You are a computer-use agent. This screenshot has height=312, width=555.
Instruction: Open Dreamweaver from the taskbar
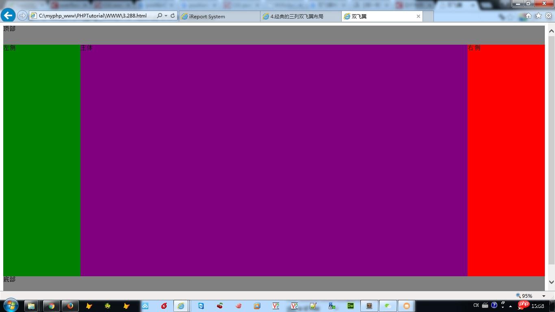351,306
